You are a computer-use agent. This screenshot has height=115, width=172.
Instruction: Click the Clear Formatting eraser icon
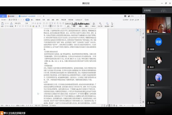pos(38,23)
